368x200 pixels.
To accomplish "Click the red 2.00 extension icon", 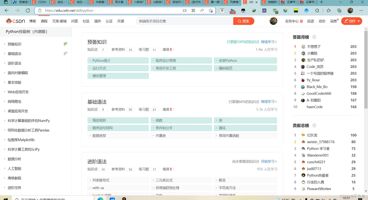I will 232,11.
